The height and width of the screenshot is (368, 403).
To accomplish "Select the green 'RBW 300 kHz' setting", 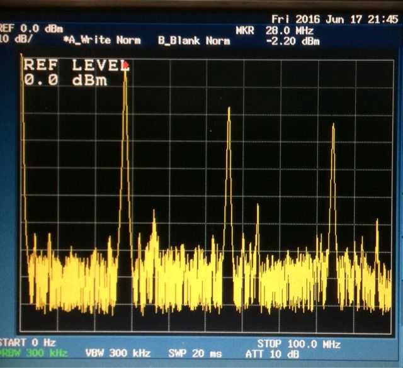I will (x=34, y=353).
